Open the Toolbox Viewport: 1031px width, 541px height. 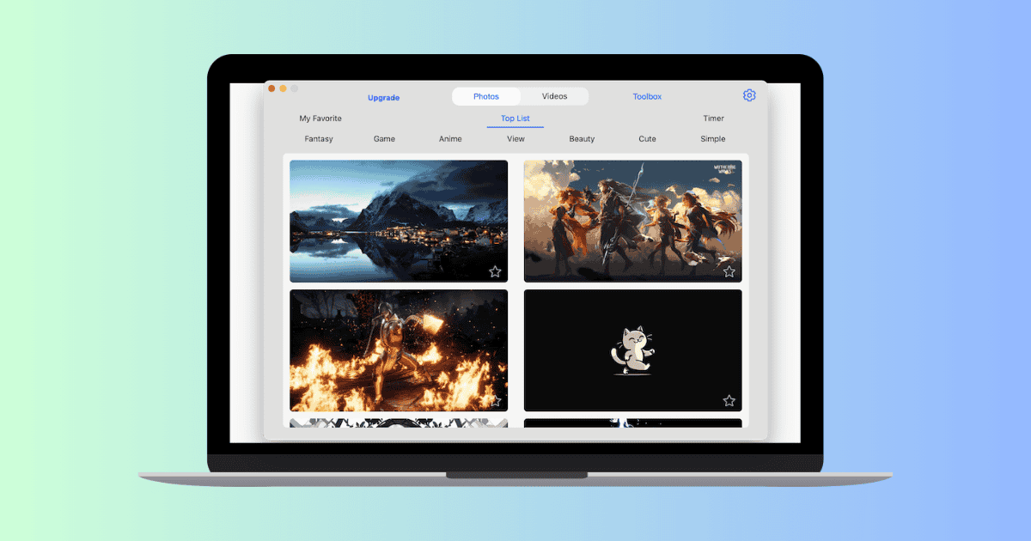tap(647, 97)
